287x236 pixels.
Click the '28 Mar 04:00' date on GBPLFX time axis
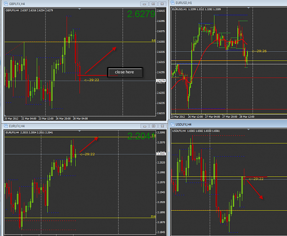[80, 119]
